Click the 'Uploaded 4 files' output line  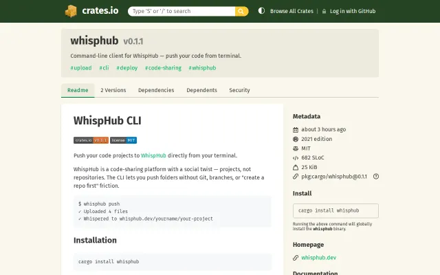pos(103,211)
